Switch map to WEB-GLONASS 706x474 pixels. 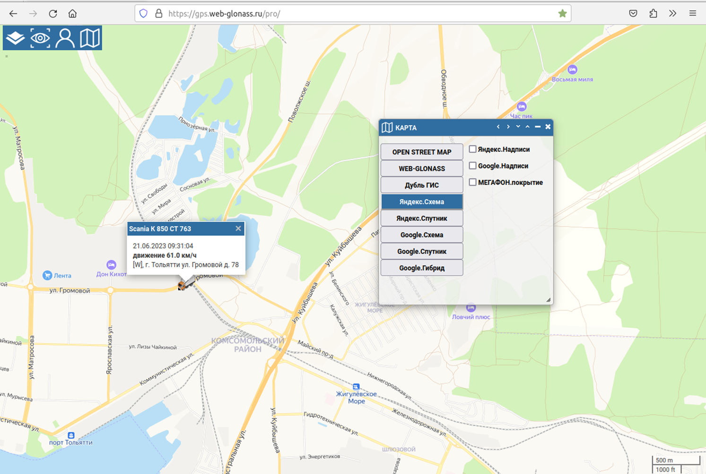(x=422, y=168)
